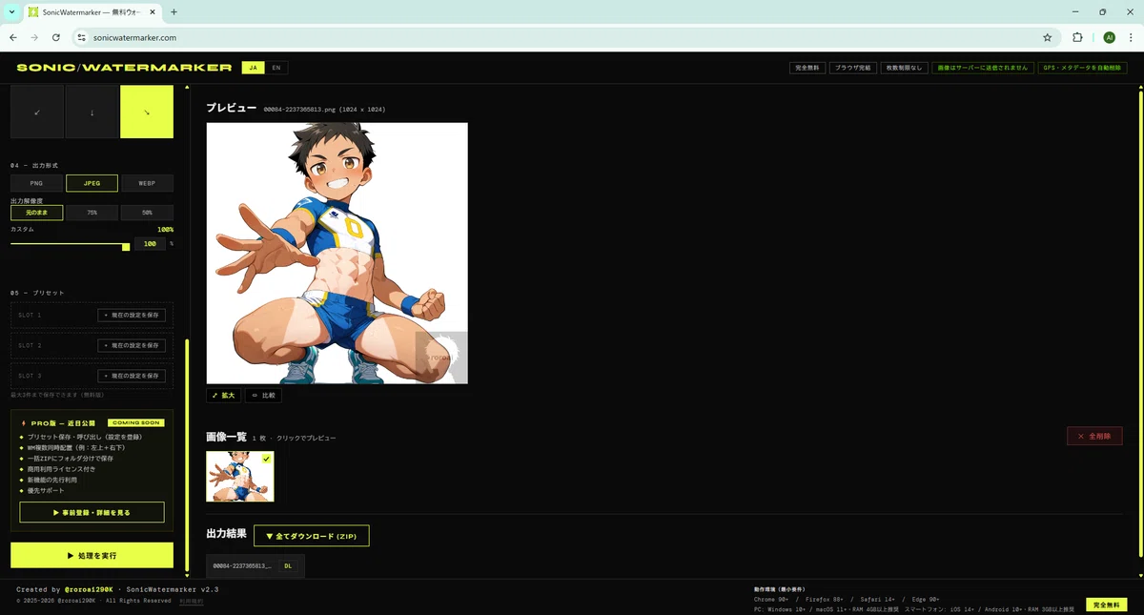1144x615 pixels.
Task: Switch language to JA
Action: (253, 68)
